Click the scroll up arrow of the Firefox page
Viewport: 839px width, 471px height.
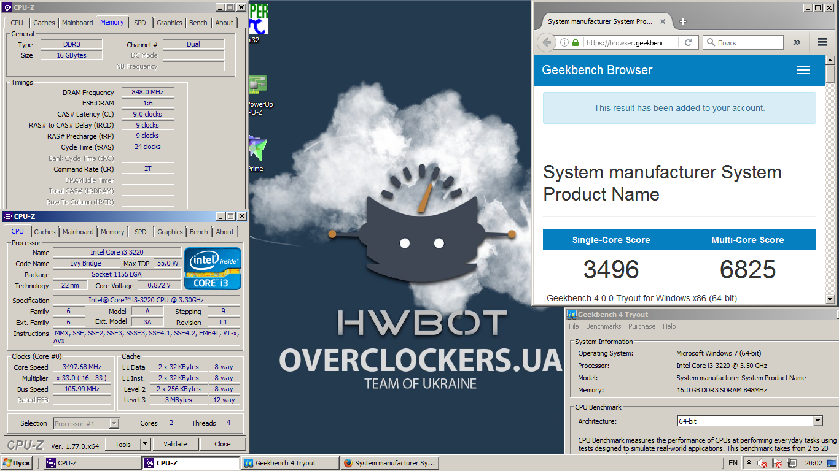(830, 60)
